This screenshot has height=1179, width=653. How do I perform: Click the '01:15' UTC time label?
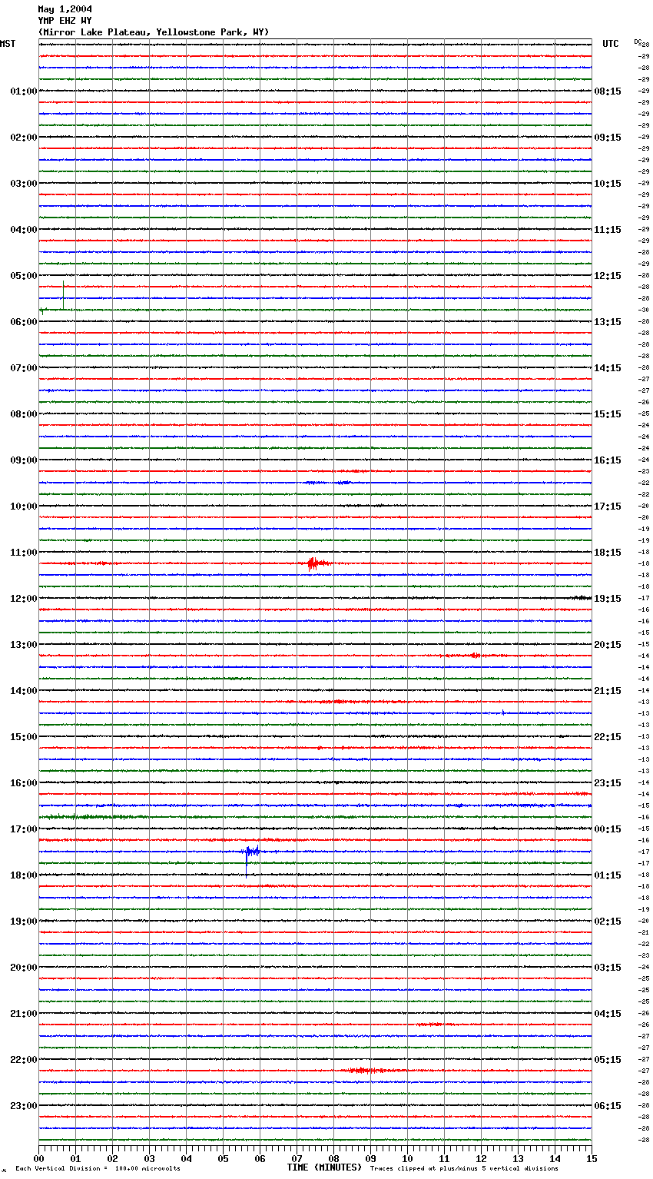[x=608, y=875]
